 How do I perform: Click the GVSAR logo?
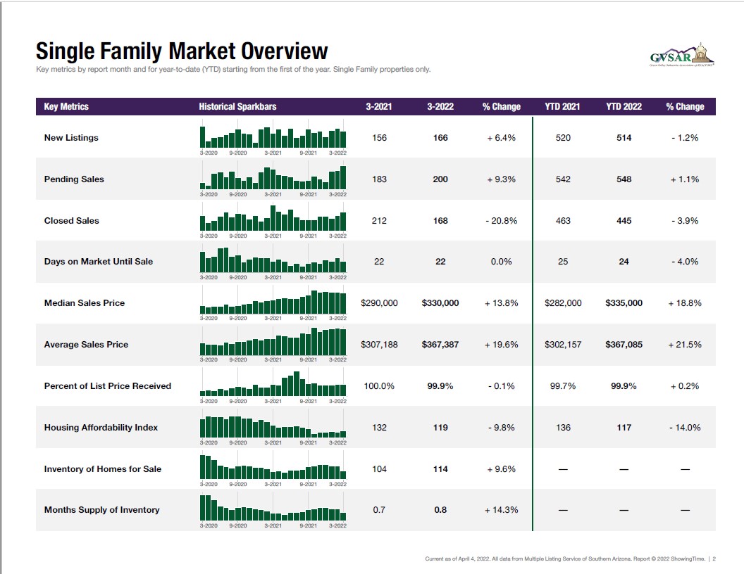pos(682,56)
